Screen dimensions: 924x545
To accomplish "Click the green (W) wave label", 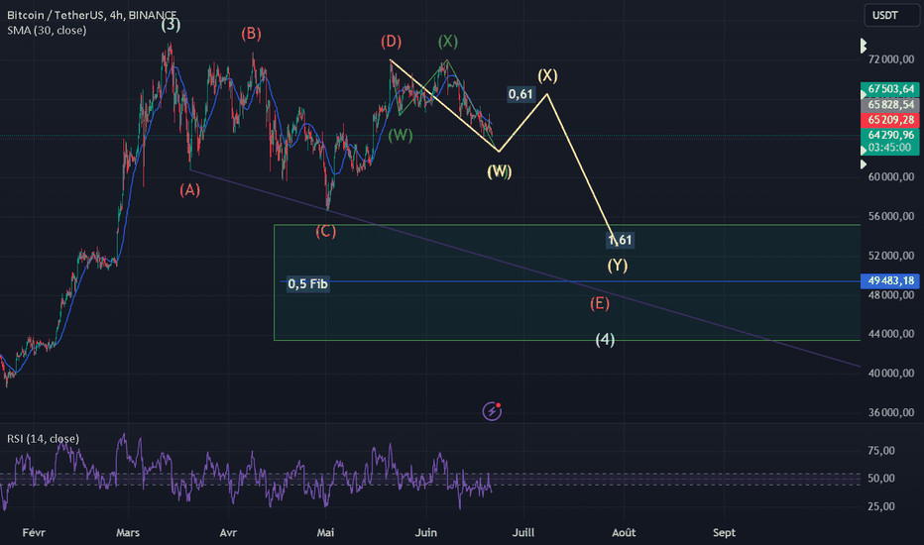I will pos(401,136).
